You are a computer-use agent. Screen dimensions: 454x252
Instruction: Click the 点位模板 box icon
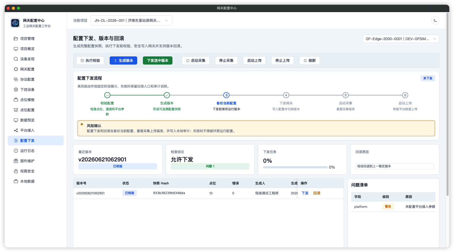click(16, 100)
